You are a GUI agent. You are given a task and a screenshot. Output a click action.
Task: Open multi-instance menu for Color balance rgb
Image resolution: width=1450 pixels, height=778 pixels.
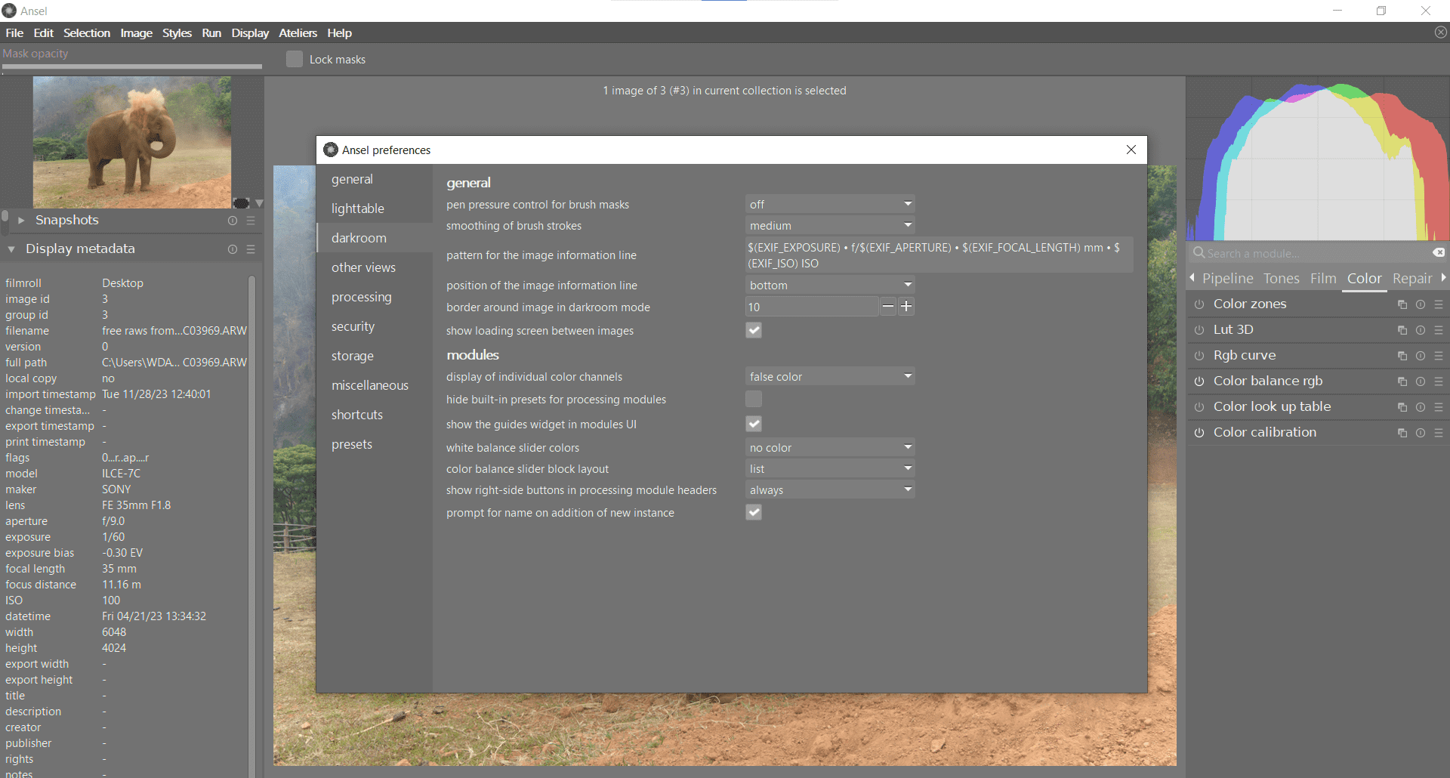pyautogui.click(x=1402, y=381)
